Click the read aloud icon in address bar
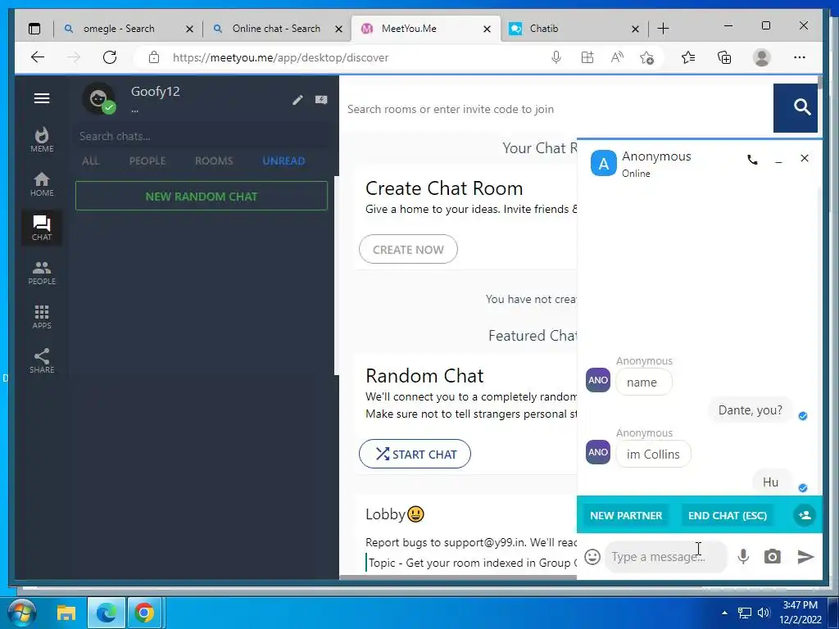 pyautogui.click(x=617, y=57)
